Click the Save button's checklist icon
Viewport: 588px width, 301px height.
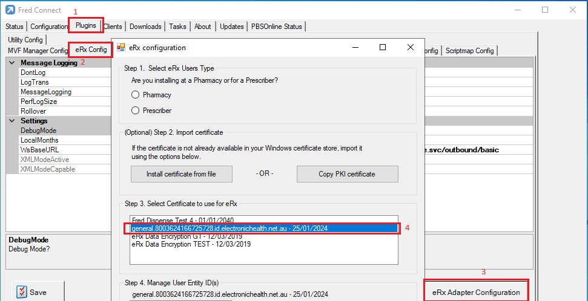pyautogui.click(x=21, y=292)
